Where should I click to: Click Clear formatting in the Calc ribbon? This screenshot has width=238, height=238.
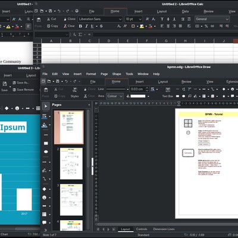click(x=69, y=26)
